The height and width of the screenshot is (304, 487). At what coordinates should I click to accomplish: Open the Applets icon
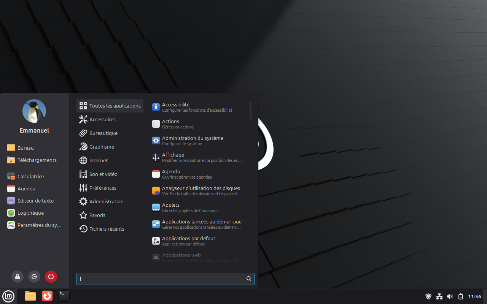click(156, 207)
